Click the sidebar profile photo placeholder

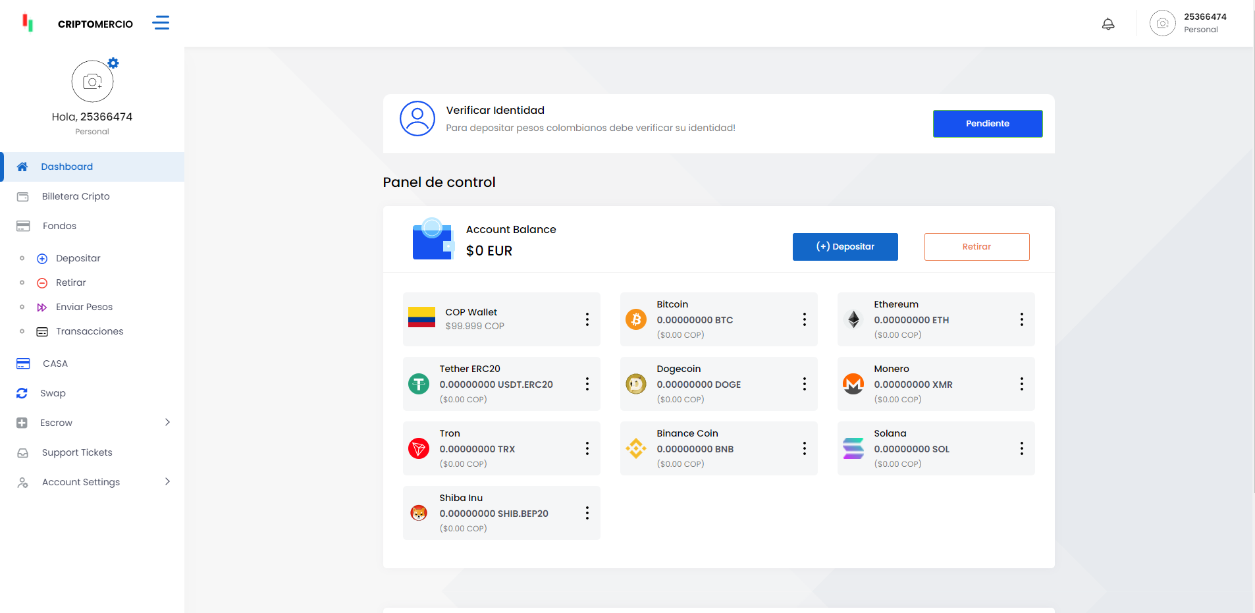click(x=92, y=82)
